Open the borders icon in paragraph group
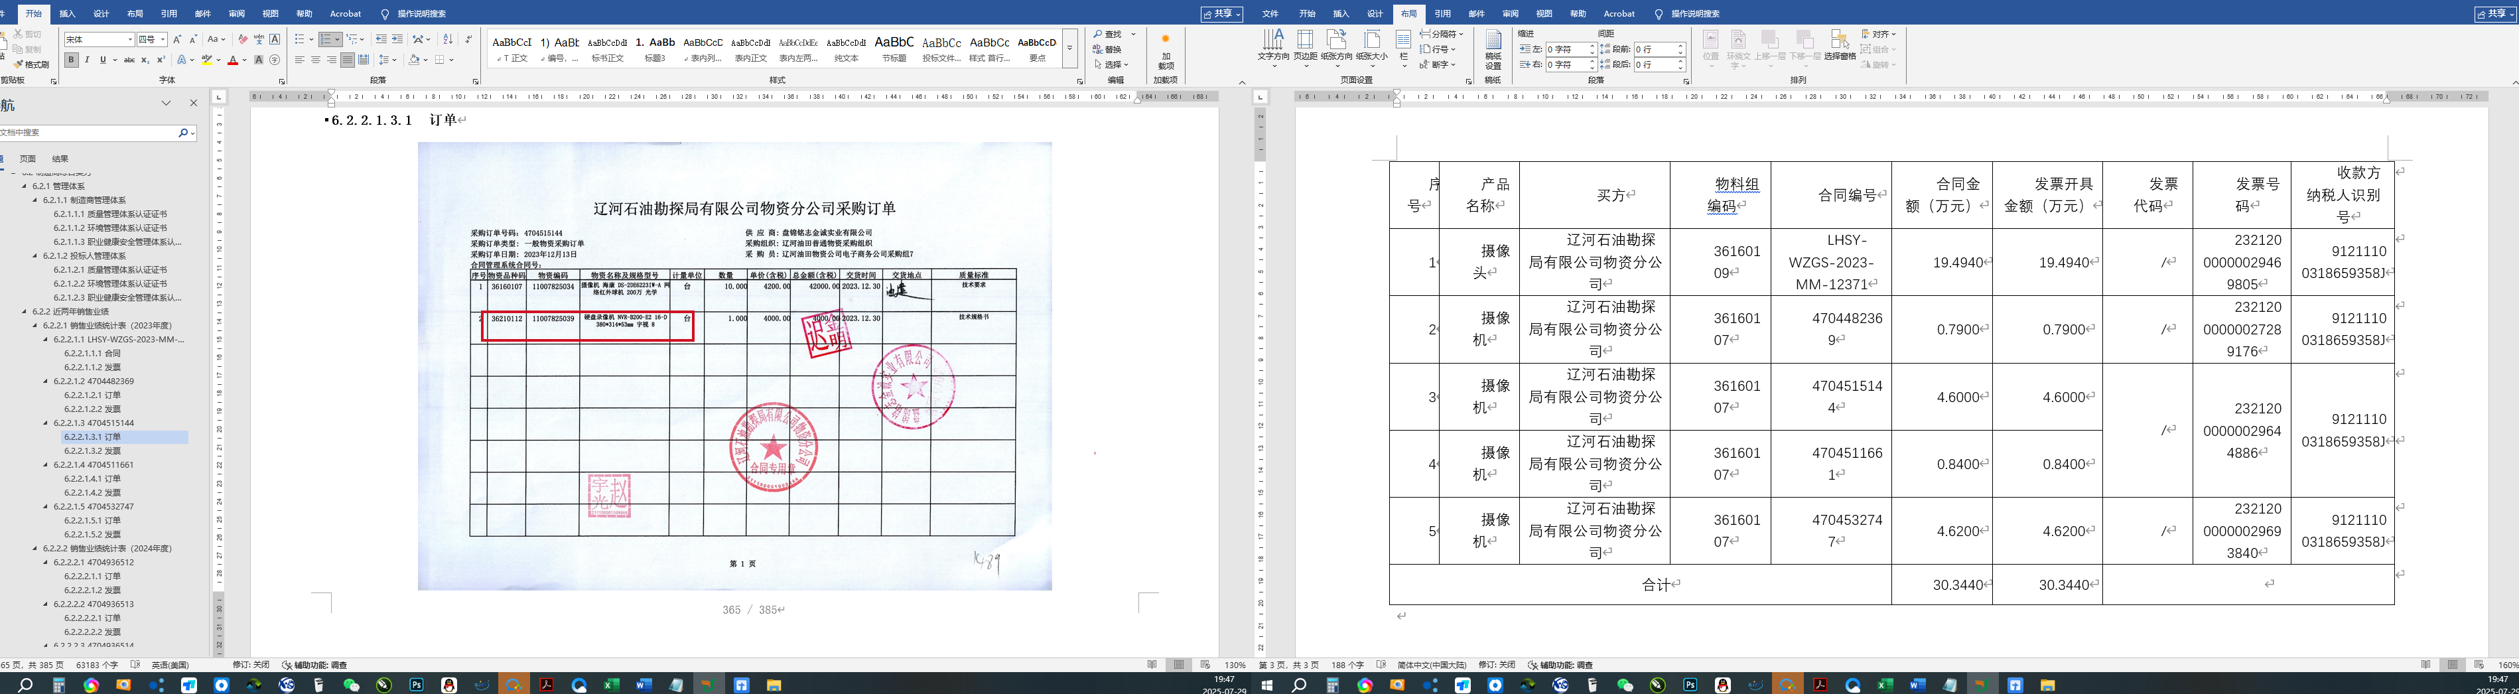2519x694 pixels. (x=440, y=60)
